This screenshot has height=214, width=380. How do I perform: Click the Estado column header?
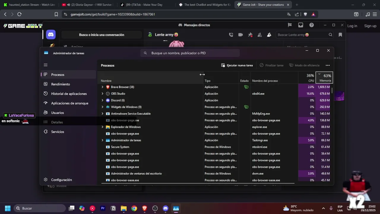click(x=245, y=78)
